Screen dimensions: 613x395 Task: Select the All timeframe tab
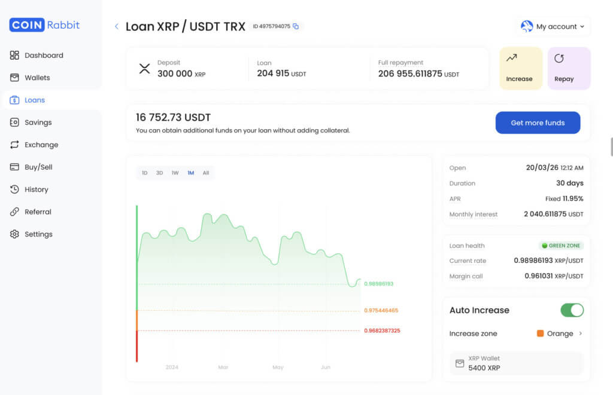206,173
